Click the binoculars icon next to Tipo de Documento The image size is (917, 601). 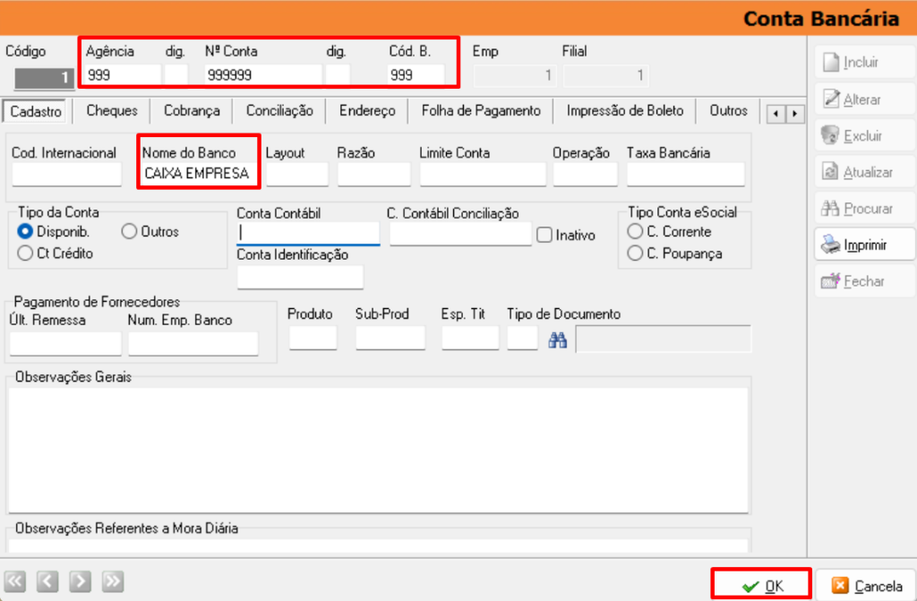[x=558, y=340]
